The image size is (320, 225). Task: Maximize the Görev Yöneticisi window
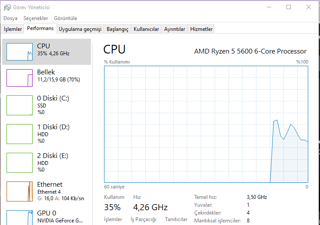click(289, 7)
